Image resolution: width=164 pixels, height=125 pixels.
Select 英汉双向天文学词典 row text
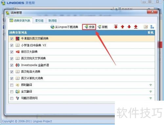33,59
